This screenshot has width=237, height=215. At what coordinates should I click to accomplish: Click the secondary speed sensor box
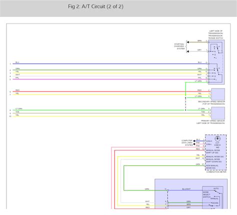click(218, 94)
